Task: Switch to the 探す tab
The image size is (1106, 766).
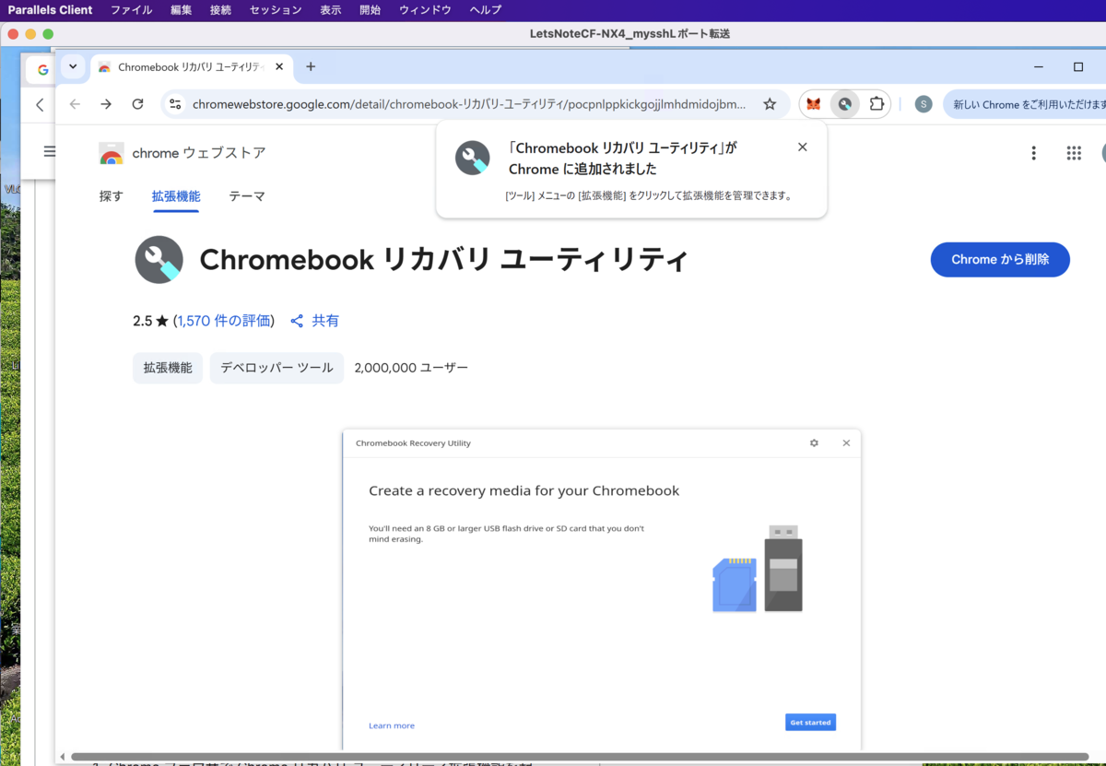Action: point(111,196)
